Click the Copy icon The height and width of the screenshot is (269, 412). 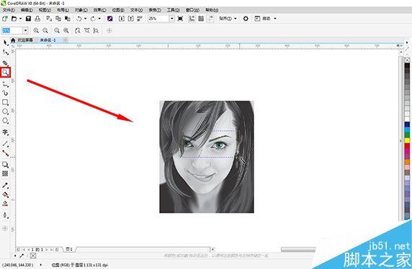click(58, 19)
